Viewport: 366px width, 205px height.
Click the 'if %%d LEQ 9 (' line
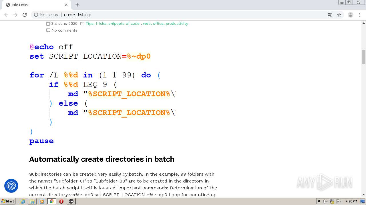pos(83,85)
